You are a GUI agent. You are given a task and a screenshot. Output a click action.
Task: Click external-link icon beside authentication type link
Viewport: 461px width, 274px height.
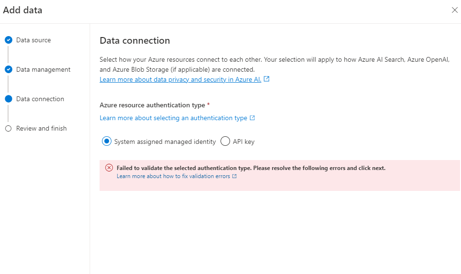click(252, 118)
